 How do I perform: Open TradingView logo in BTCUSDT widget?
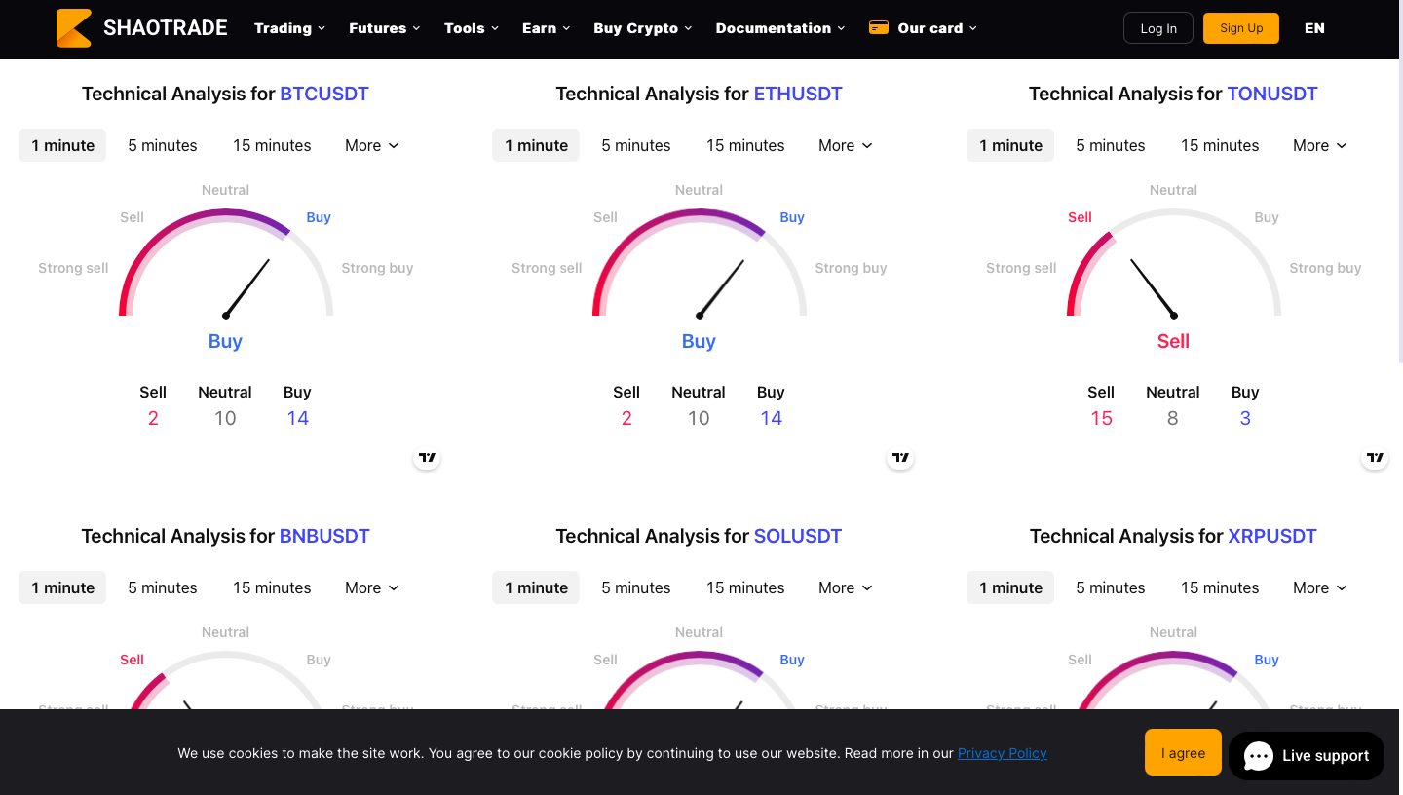click(x=427, y=457)
